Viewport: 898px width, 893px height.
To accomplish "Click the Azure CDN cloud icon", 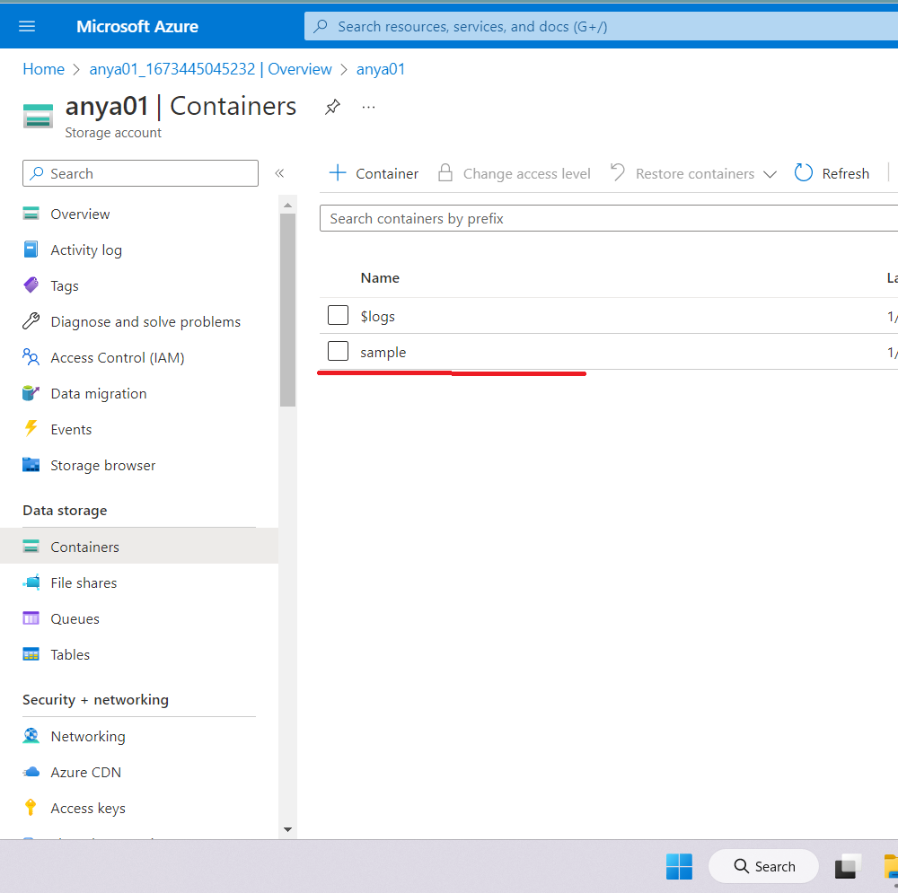I will point(31,772).
